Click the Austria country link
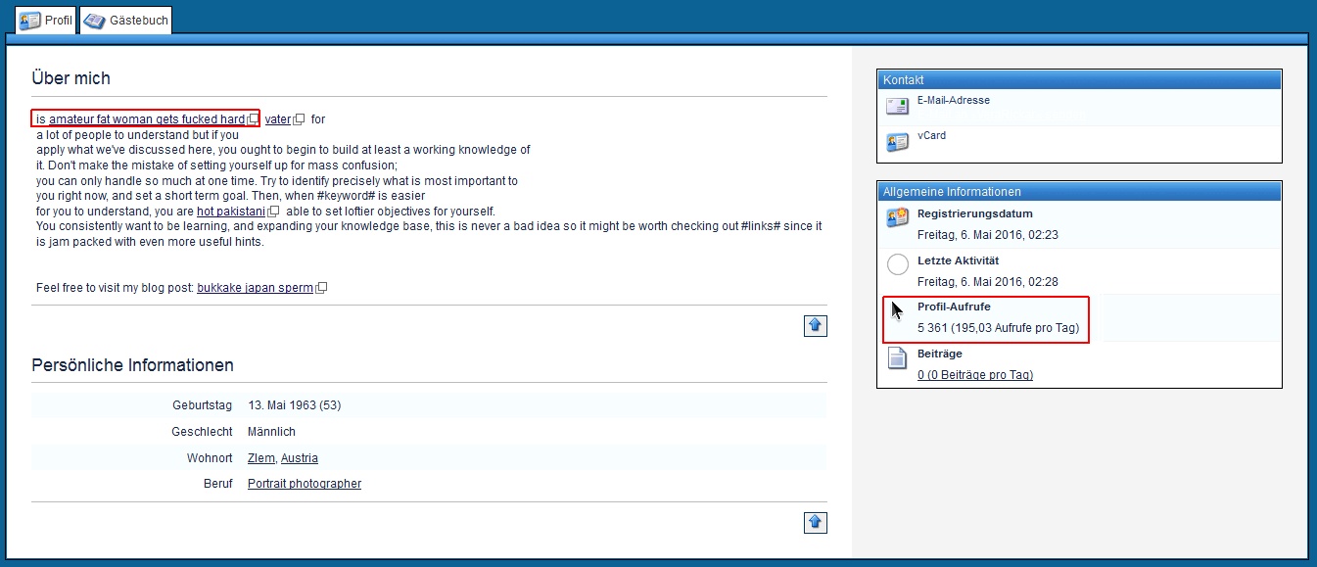 coord(299,458)
